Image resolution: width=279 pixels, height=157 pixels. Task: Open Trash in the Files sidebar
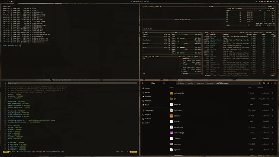coord(146,105)
